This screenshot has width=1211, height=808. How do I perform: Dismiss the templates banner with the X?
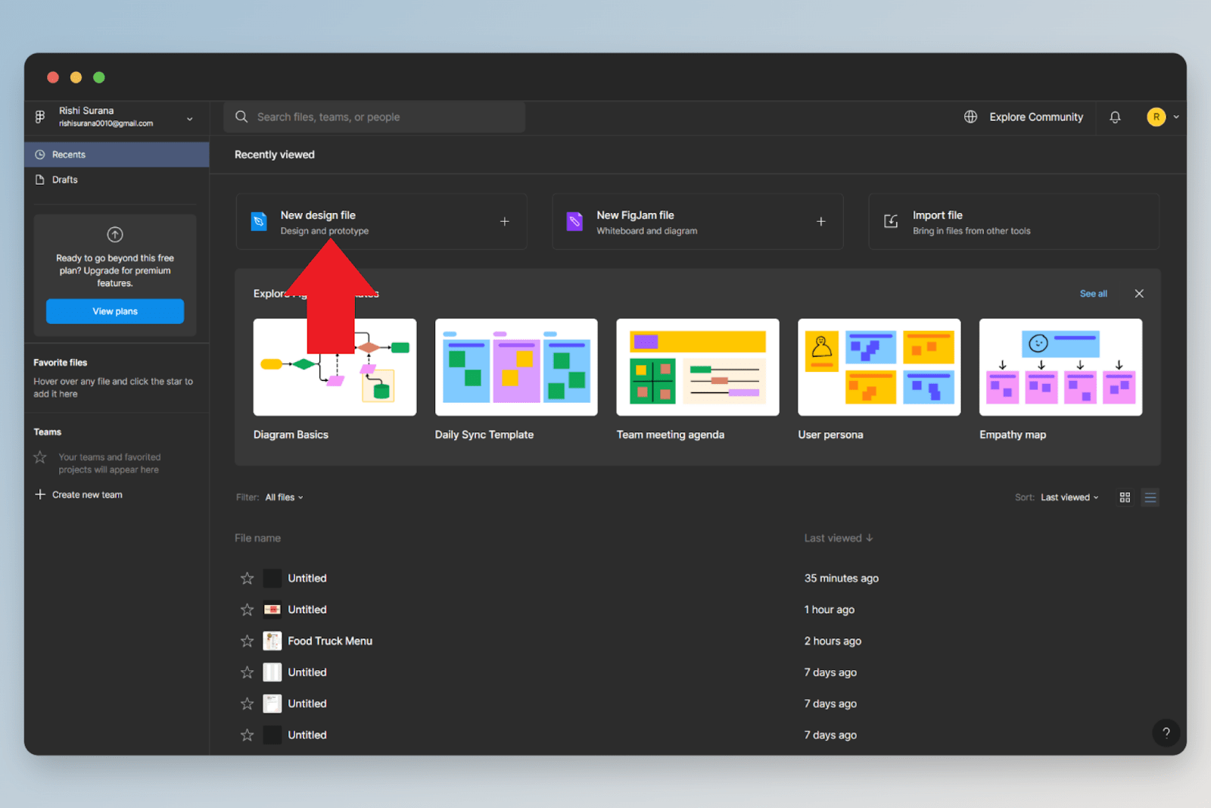click(x=1139, y=293)
